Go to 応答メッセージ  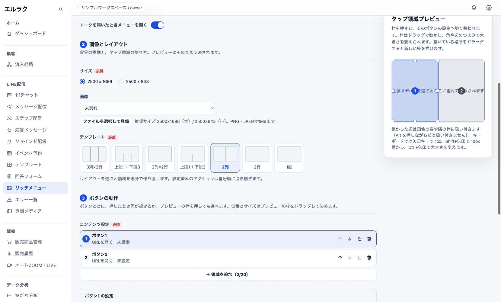click(x=35, y=130)
